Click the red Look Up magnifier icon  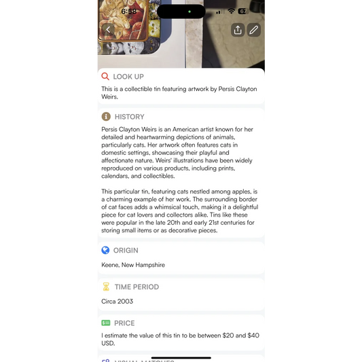(105, 76)
